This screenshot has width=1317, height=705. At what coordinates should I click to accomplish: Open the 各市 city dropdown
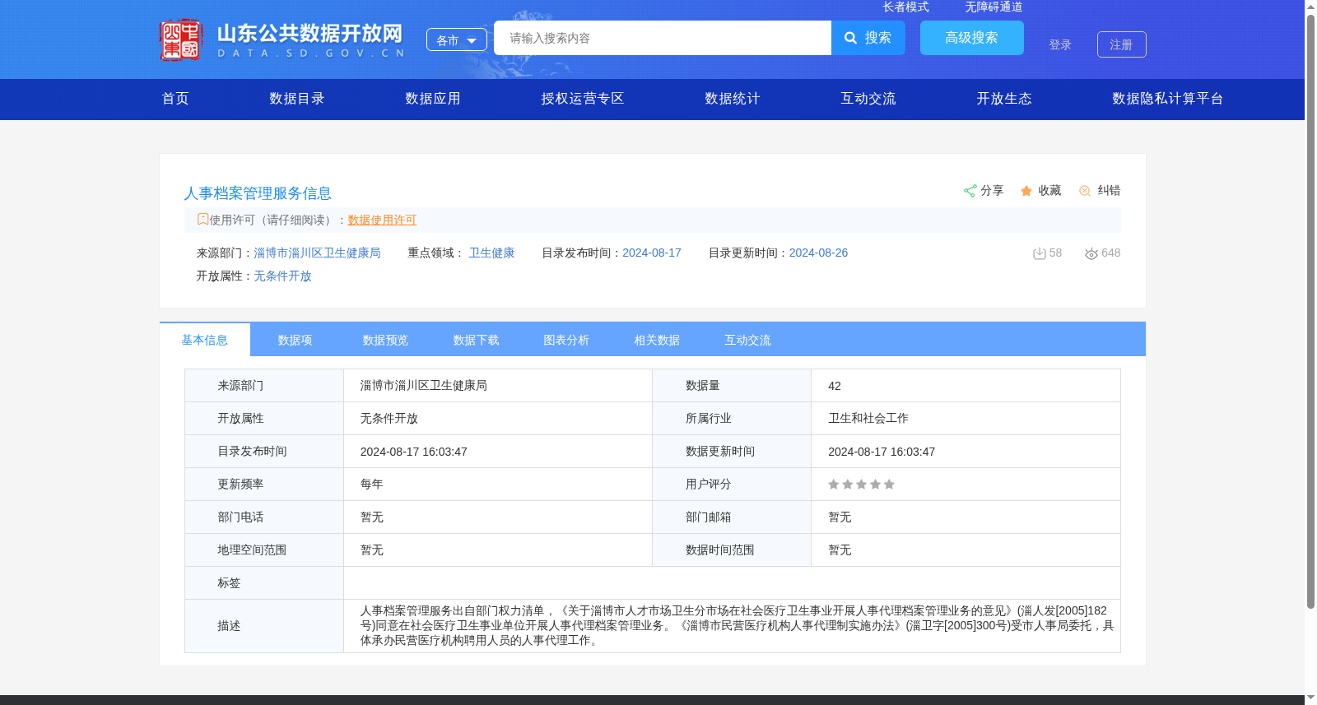click(x=457, y=39)
